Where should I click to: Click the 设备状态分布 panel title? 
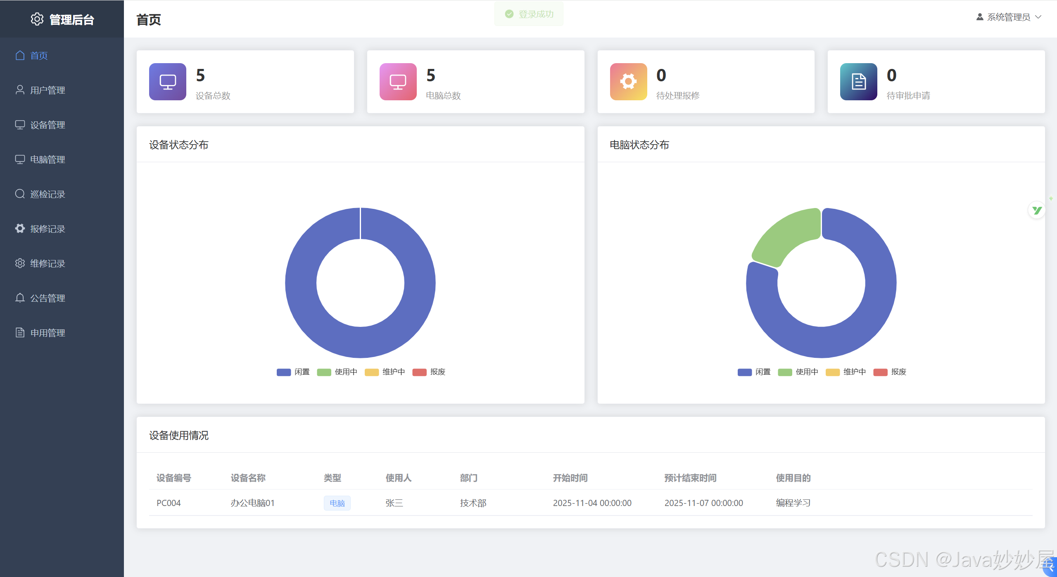pos(178,145)
